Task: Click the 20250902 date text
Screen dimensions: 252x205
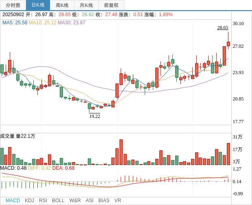Action: [13, 15]
